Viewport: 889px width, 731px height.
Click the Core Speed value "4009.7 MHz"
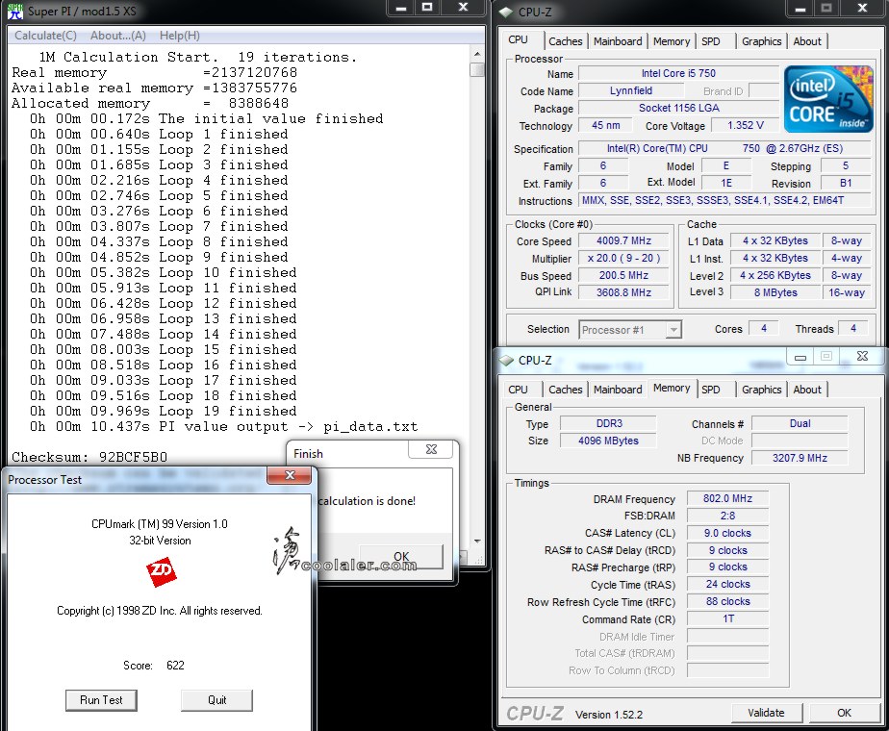tap(623, 240)
